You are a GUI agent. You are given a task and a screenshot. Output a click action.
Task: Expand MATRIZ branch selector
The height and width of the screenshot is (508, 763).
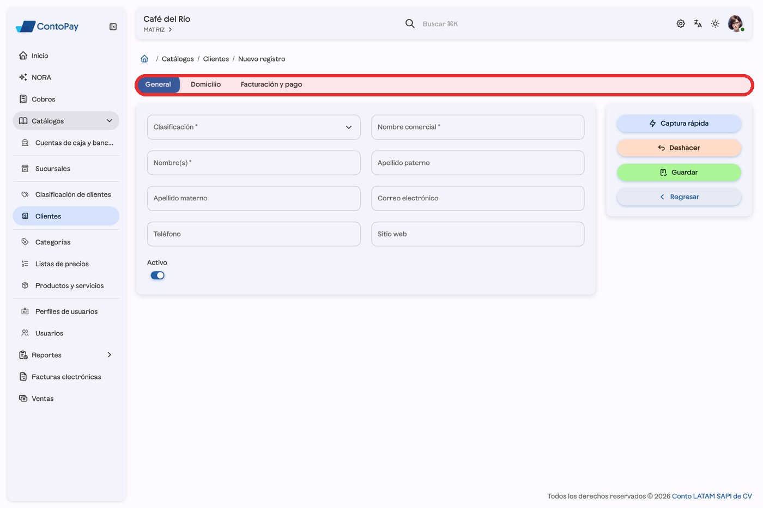[158, 30]
